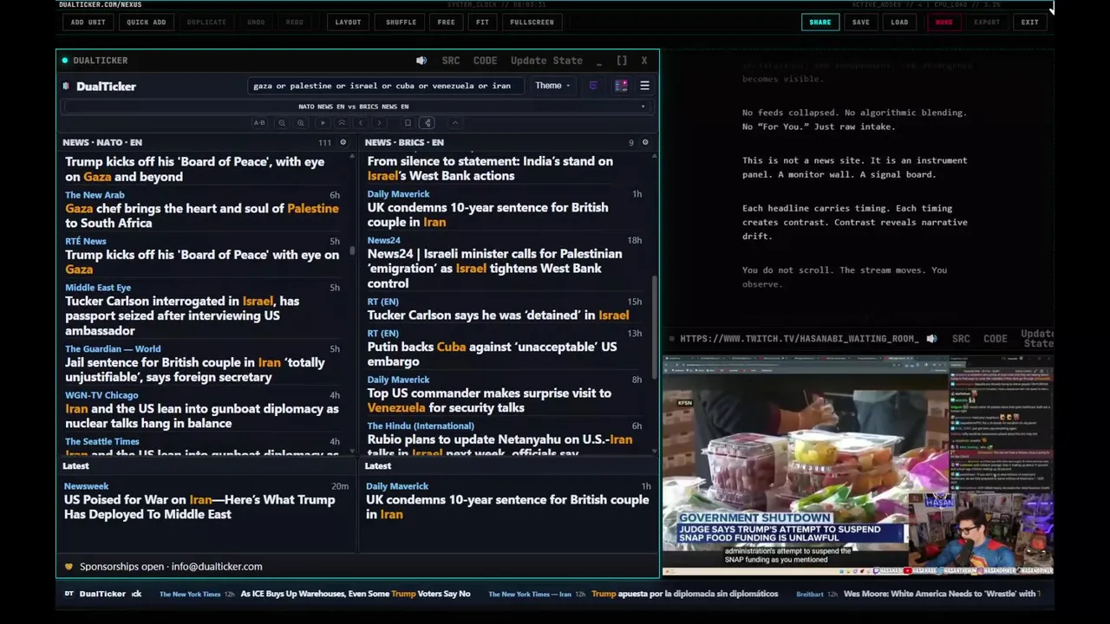Open Jail sentence for British couple headline

point(194,370)
